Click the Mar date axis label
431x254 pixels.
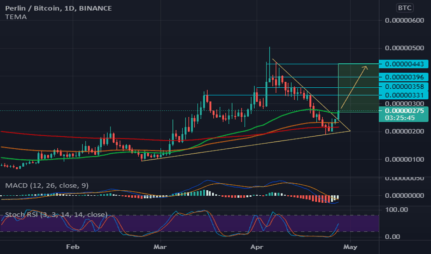coord(160,247)
